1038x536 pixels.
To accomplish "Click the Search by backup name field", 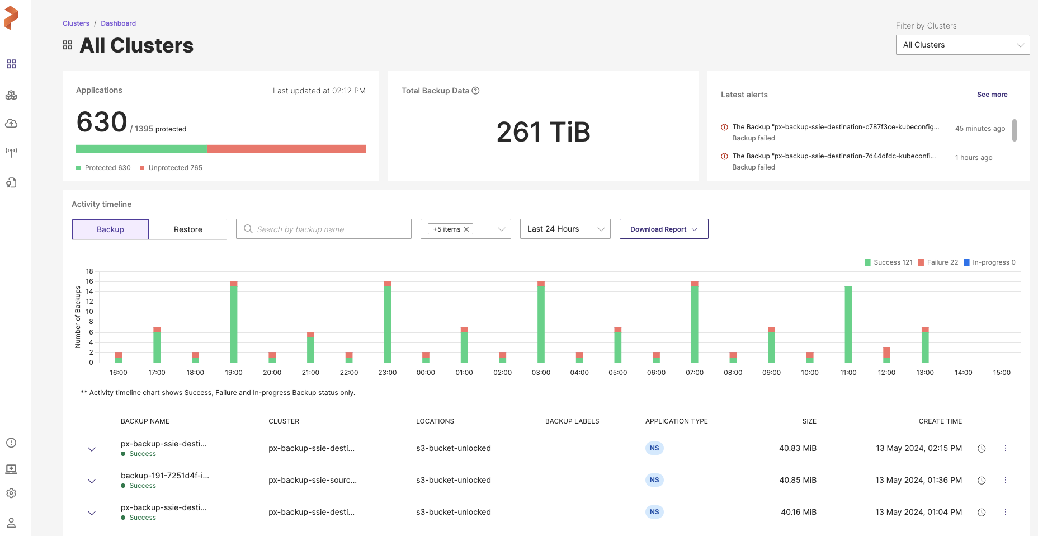I will (x=330, y=229).
